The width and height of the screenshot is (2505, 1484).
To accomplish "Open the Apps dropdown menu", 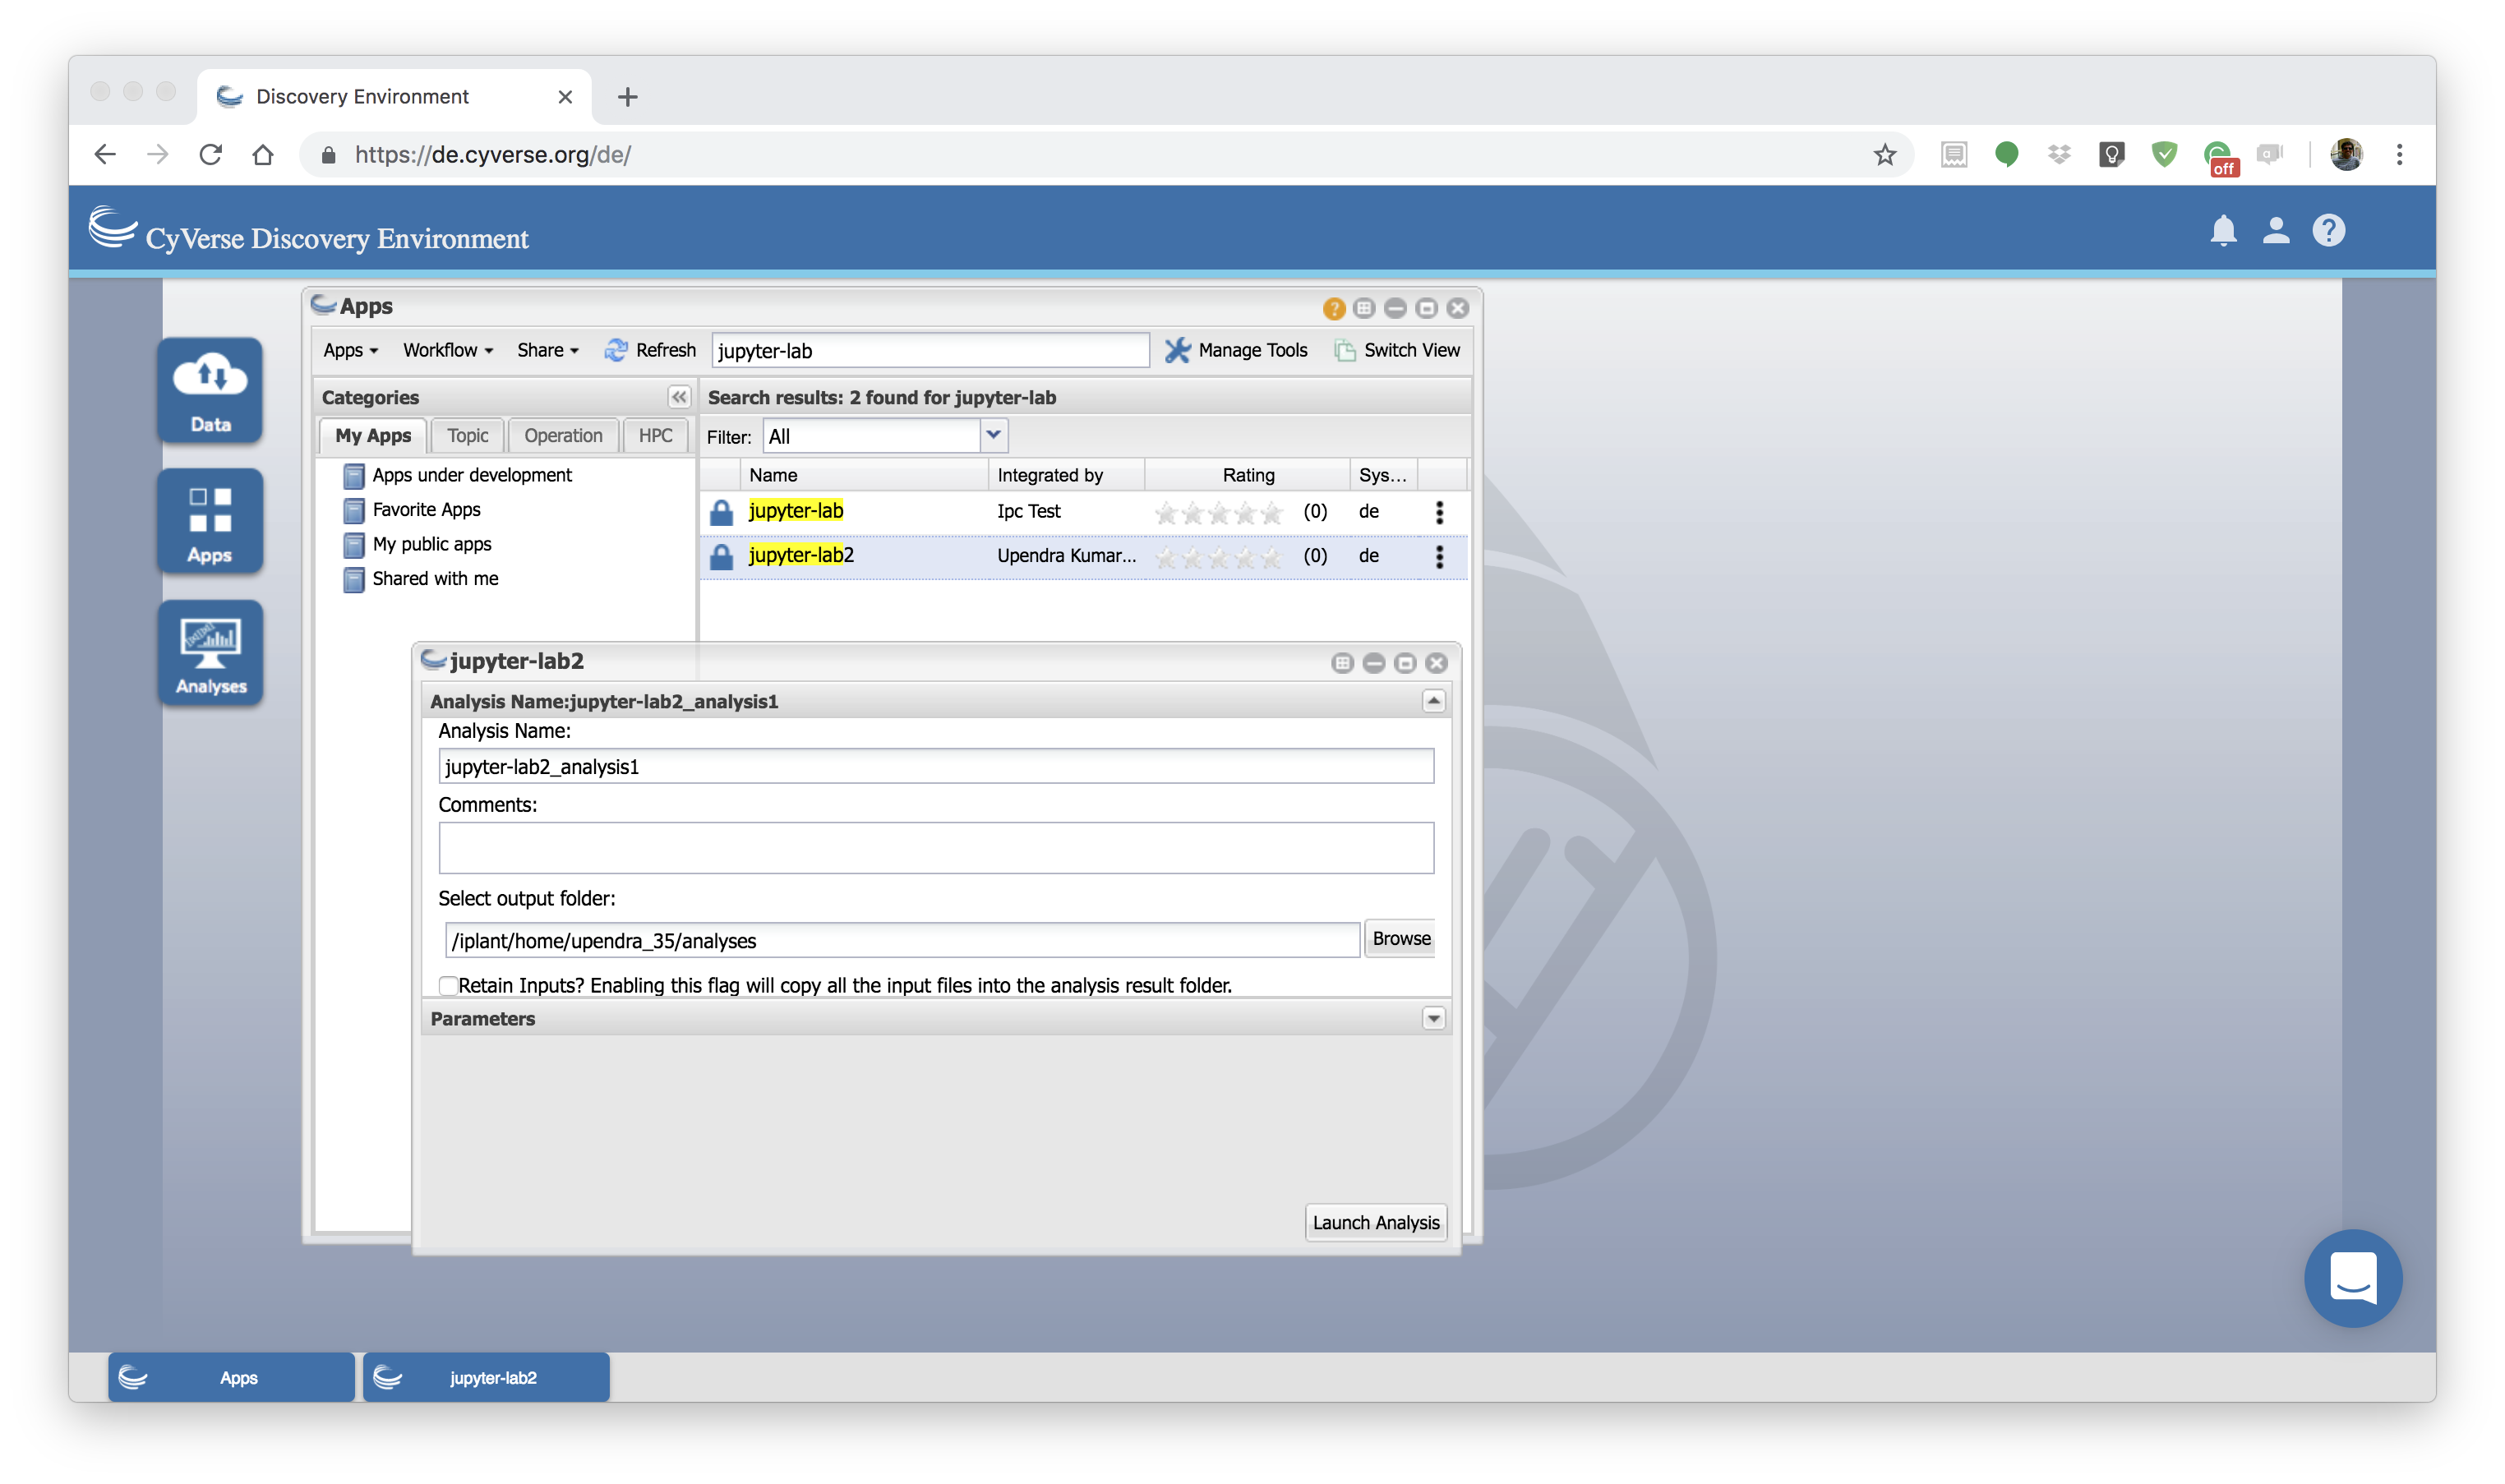I will [350, 350].
